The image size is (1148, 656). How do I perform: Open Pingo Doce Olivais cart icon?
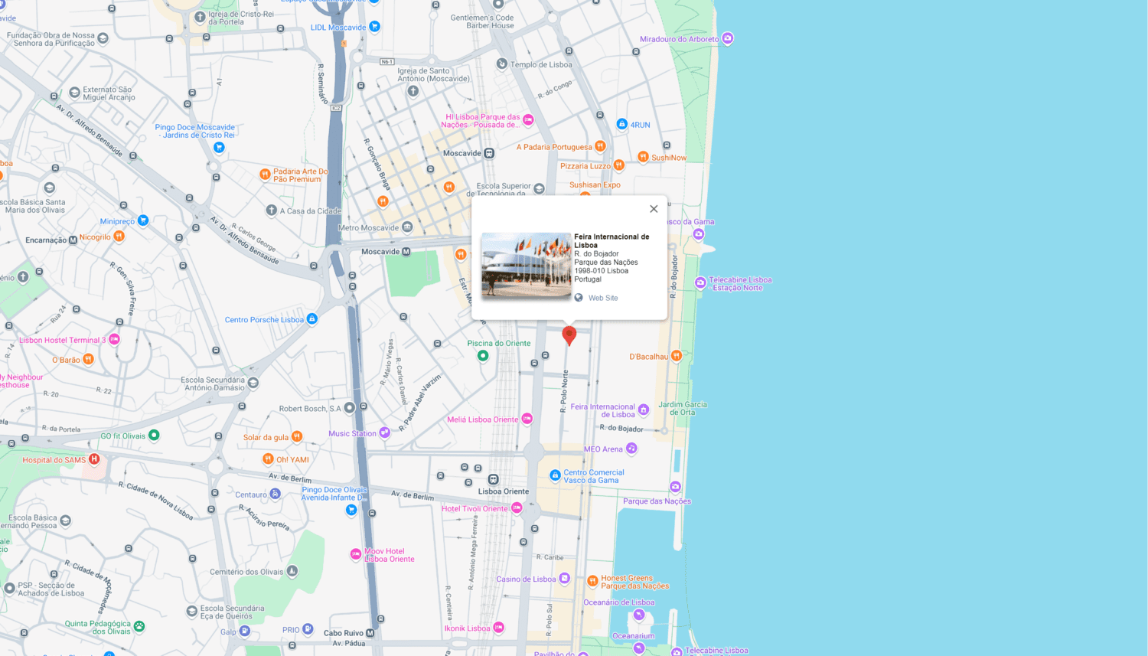[x=351, y=510]
